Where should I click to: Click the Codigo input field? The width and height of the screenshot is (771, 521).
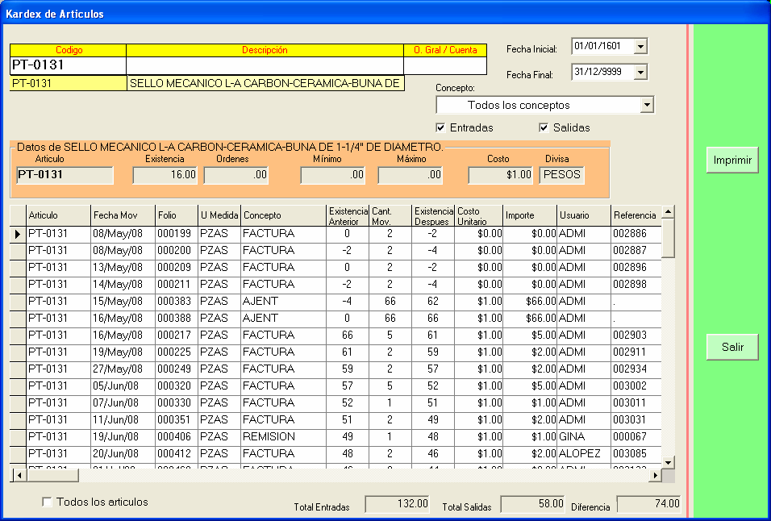click(x=68, y=65)
